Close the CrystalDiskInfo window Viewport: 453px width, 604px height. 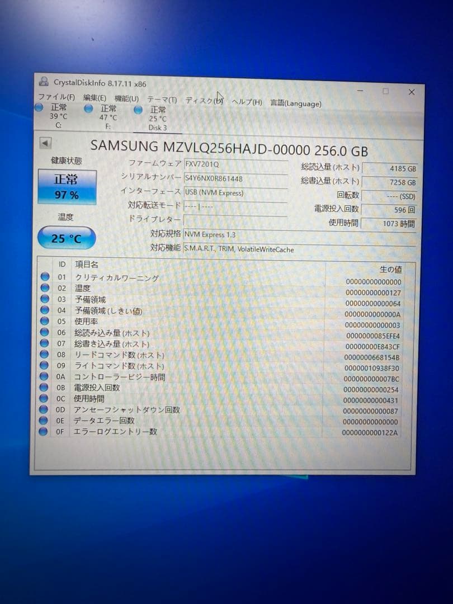point(412,92)
